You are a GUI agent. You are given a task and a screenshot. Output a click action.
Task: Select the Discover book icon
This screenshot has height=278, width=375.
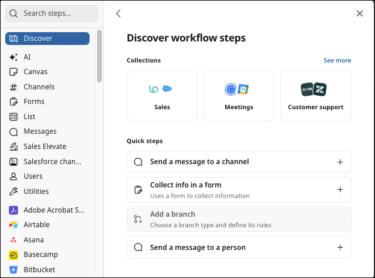(13, 39)
